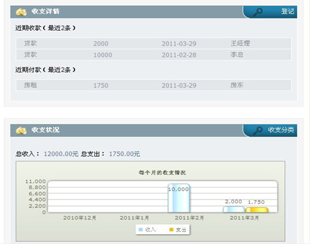This screenshot has height=244, width=310.
Task: Select the date 2011-03-29 in 房东 row
Action: click(179, 85)
